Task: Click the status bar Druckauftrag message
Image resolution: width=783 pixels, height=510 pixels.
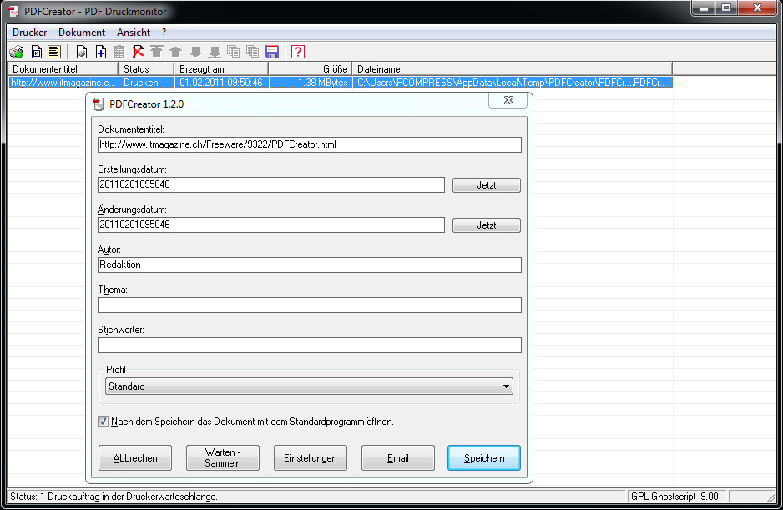Action: [114, 497]
